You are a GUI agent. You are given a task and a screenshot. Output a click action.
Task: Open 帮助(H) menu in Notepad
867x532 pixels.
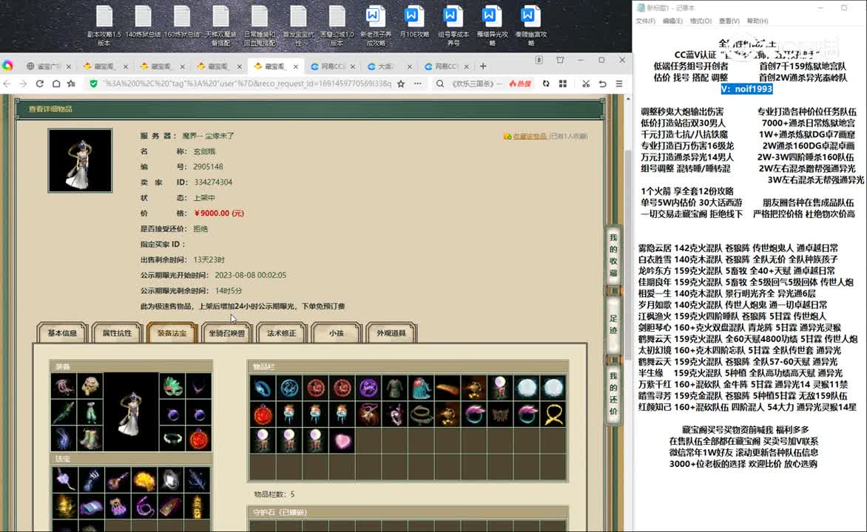[x=757, y=21]
